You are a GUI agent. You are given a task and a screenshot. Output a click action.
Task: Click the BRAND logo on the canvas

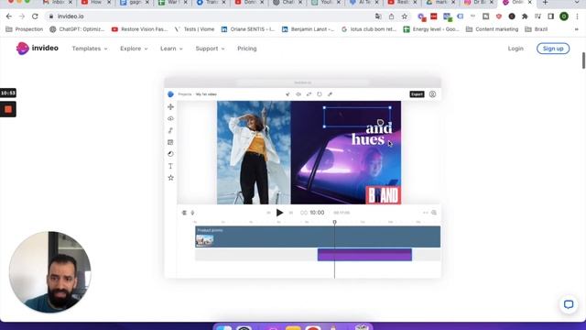tap(383, 195)
